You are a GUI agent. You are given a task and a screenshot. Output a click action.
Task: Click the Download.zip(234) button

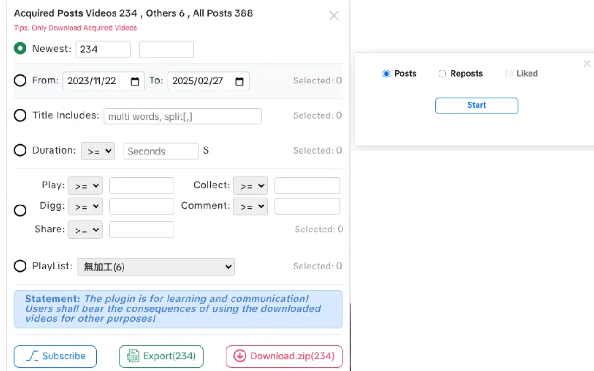[x=284, y=356]
